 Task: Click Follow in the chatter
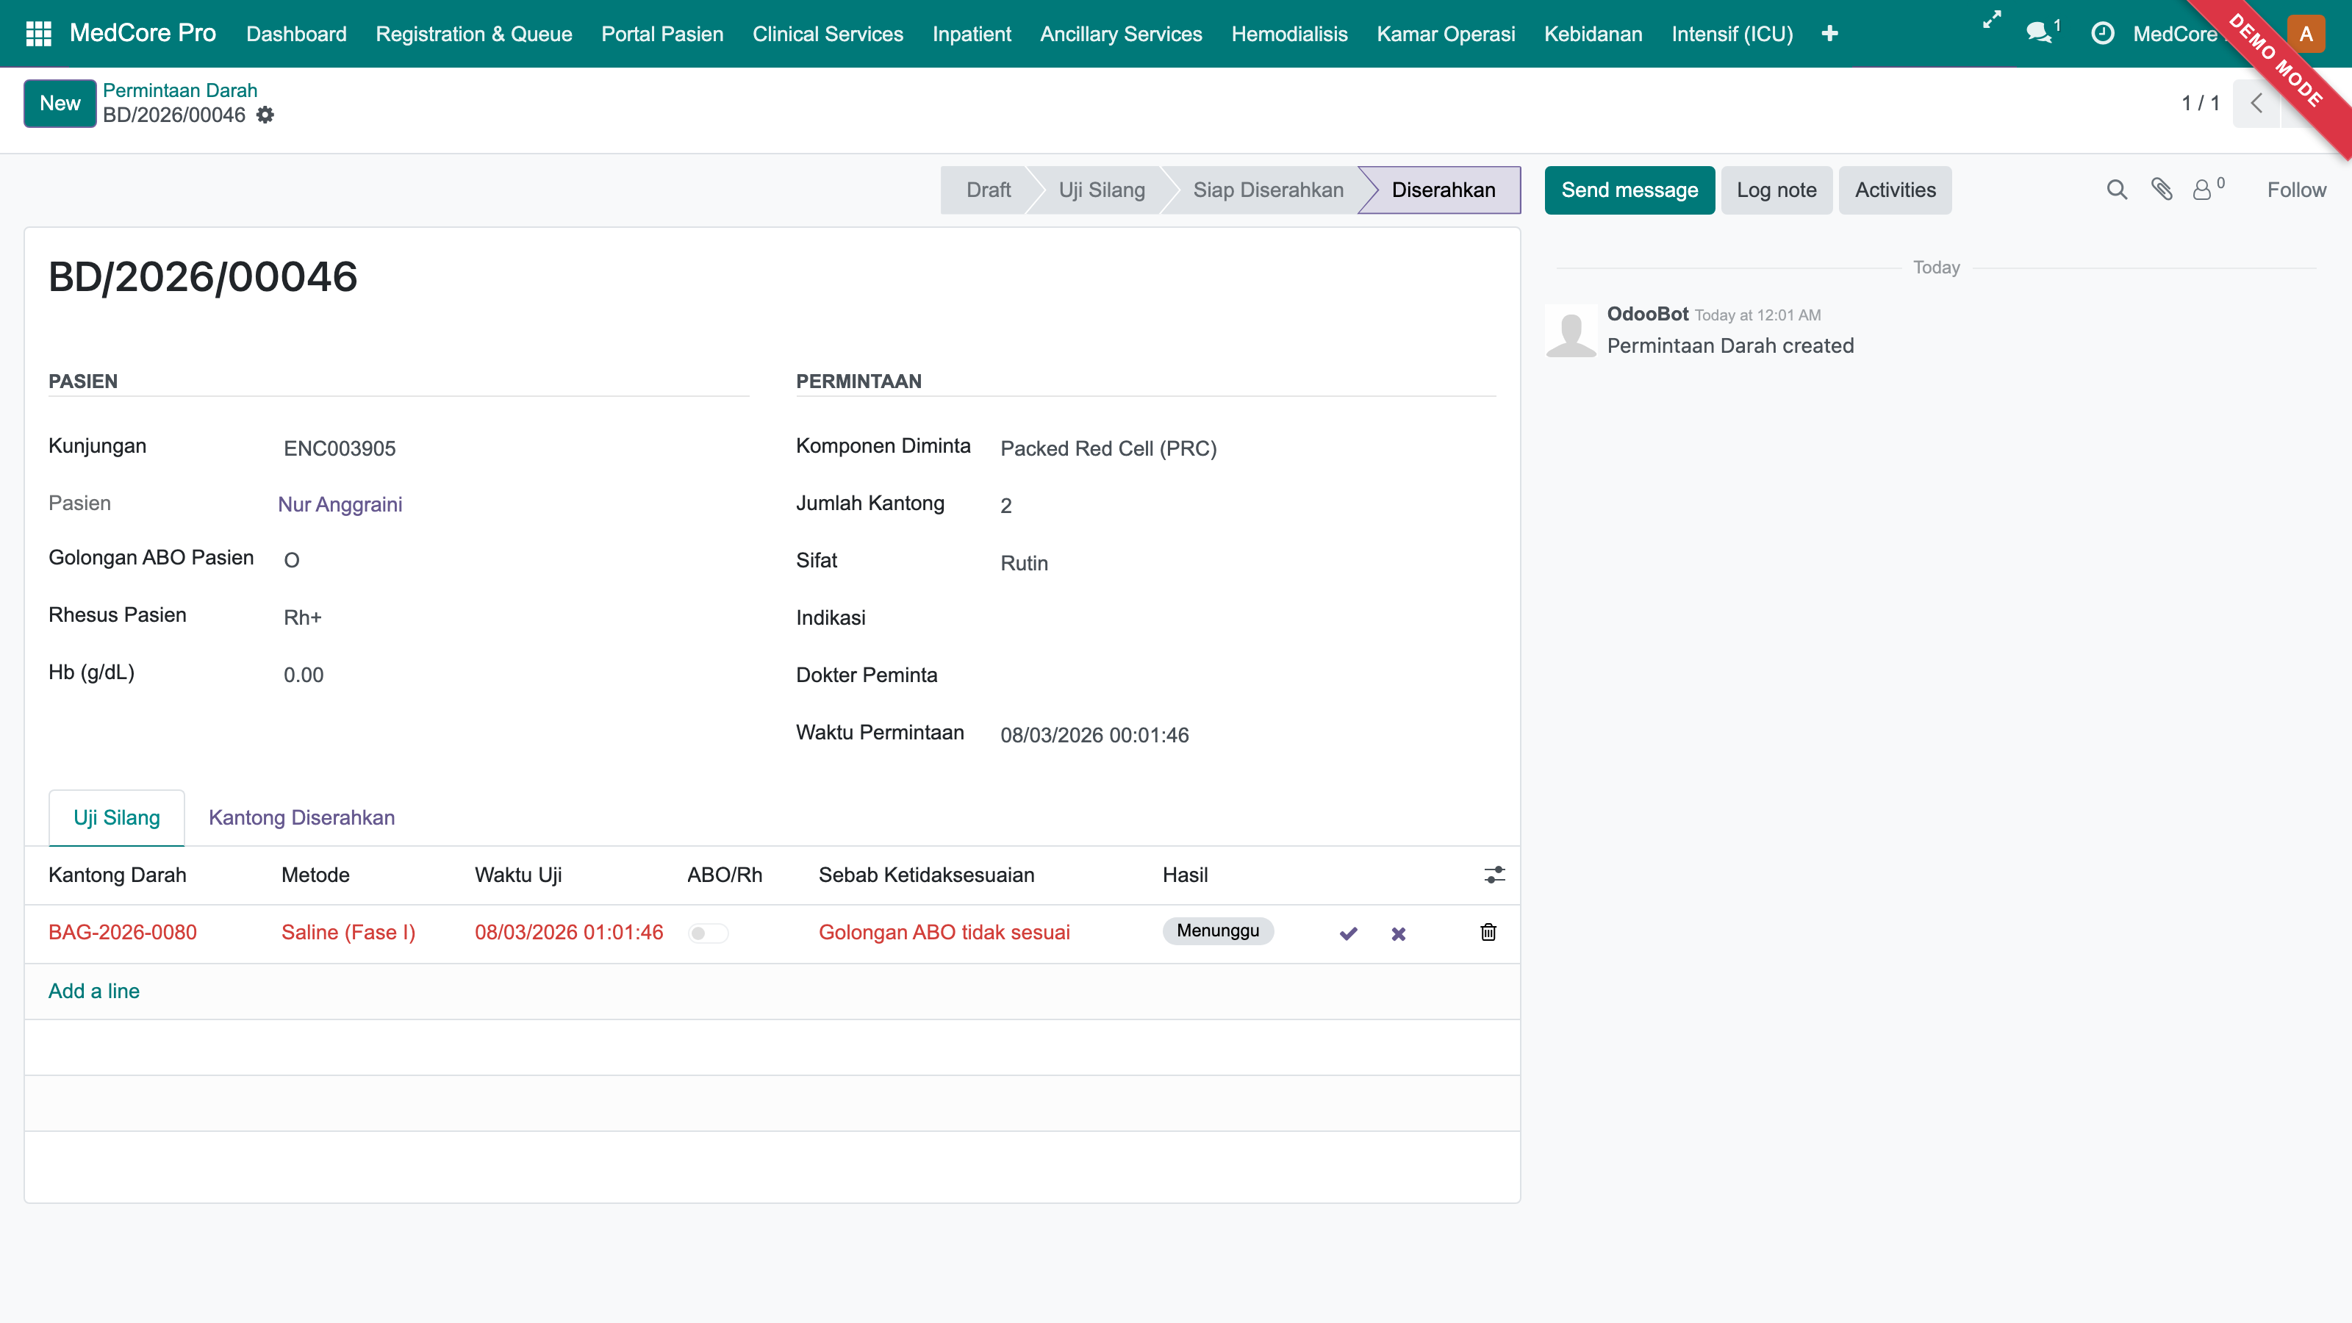2296,190
